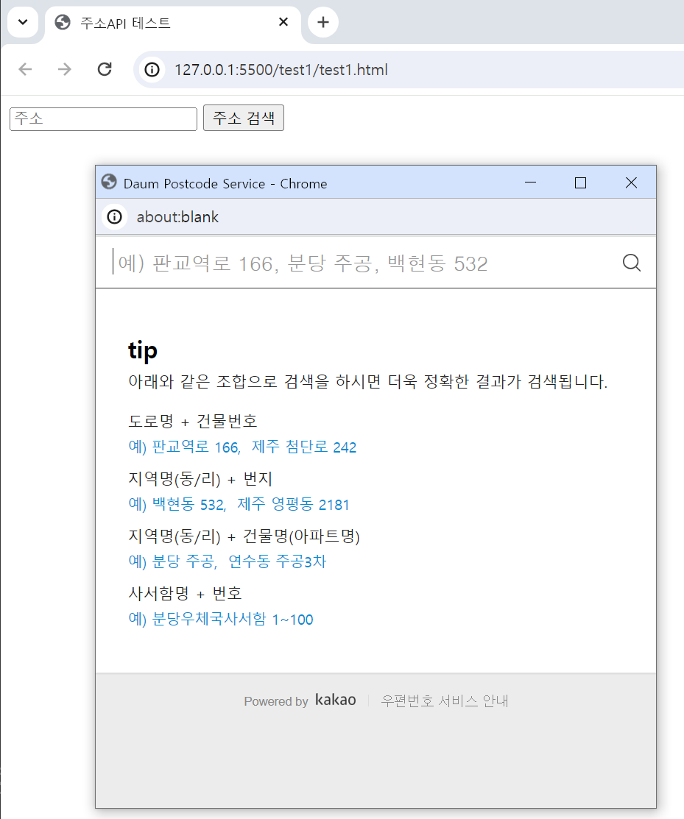The width and height of the screenshot is (684, 819).
Task: Click the 사서함명 + 번호 label
Action: pyautogui.click(x=185, y=593)
